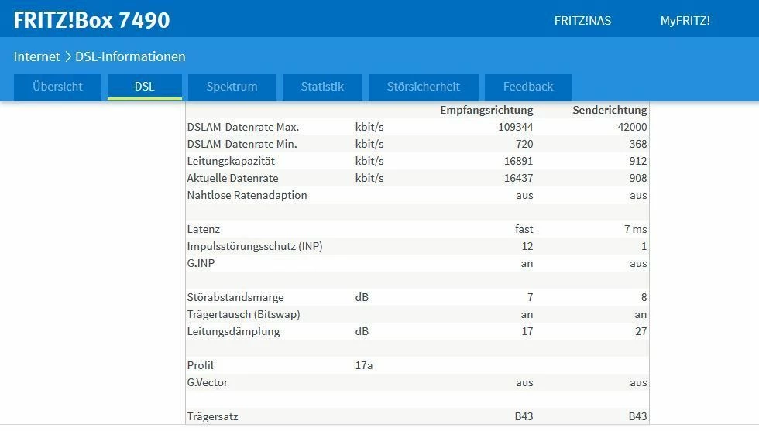This screenshot has height=431, width=759.
Task: Click the G.INP label
Action: point(201,263)
